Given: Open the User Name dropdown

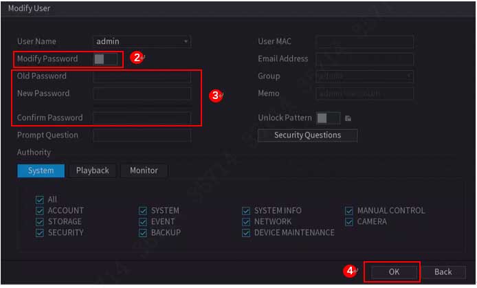Looking at the screenshot, I should click(142, 42).
